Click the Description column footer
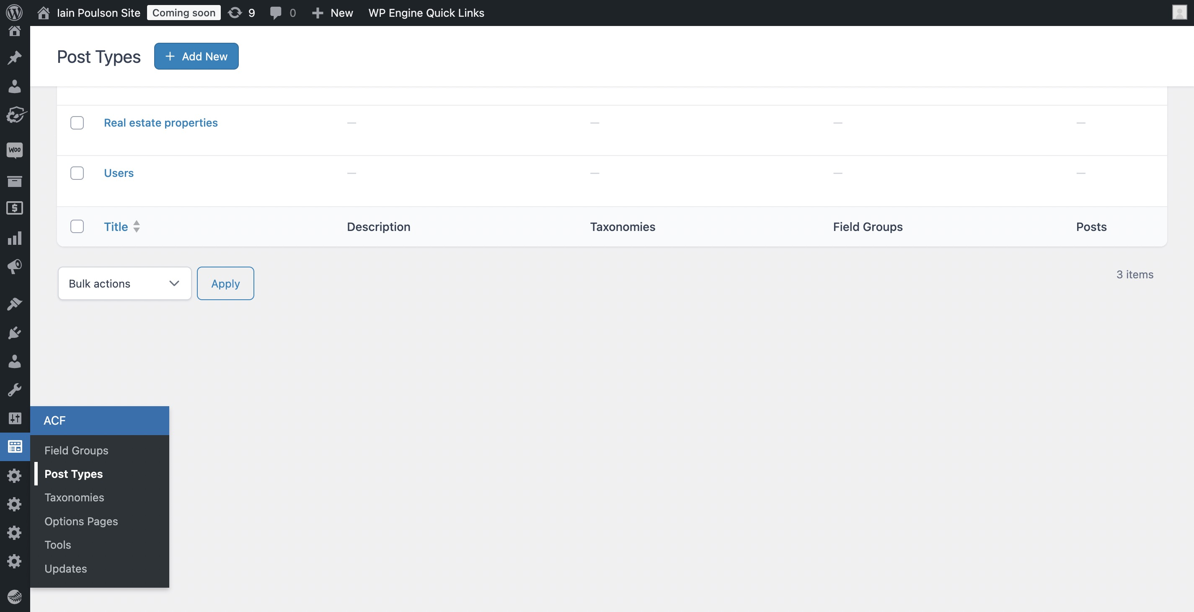The image size is (1194, 612). [x=379, y=227]
